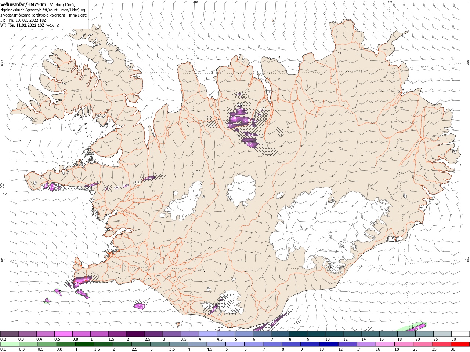Pick the lower scale blue swatch labeled 7
The height and width of the screenshot is (352, 470).
click(272, 344)
